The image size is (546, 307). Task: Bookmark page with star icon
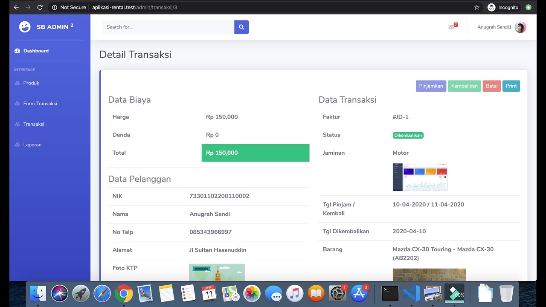pos(476,7)
